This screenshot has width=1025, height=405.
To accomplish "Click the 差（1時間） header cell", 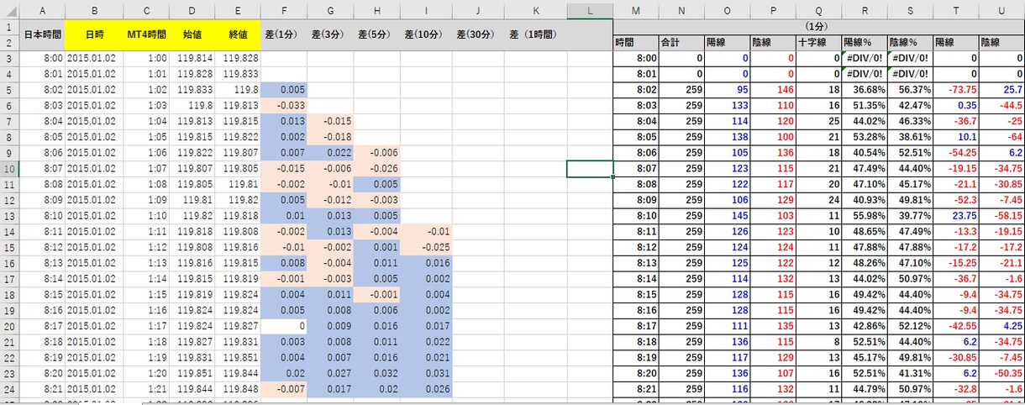I will click(x=535, y=34).
